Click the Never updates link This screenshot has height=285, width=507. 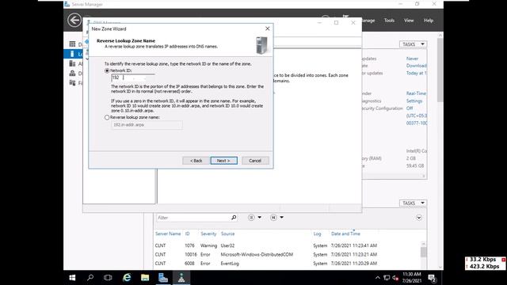(412, 59)
